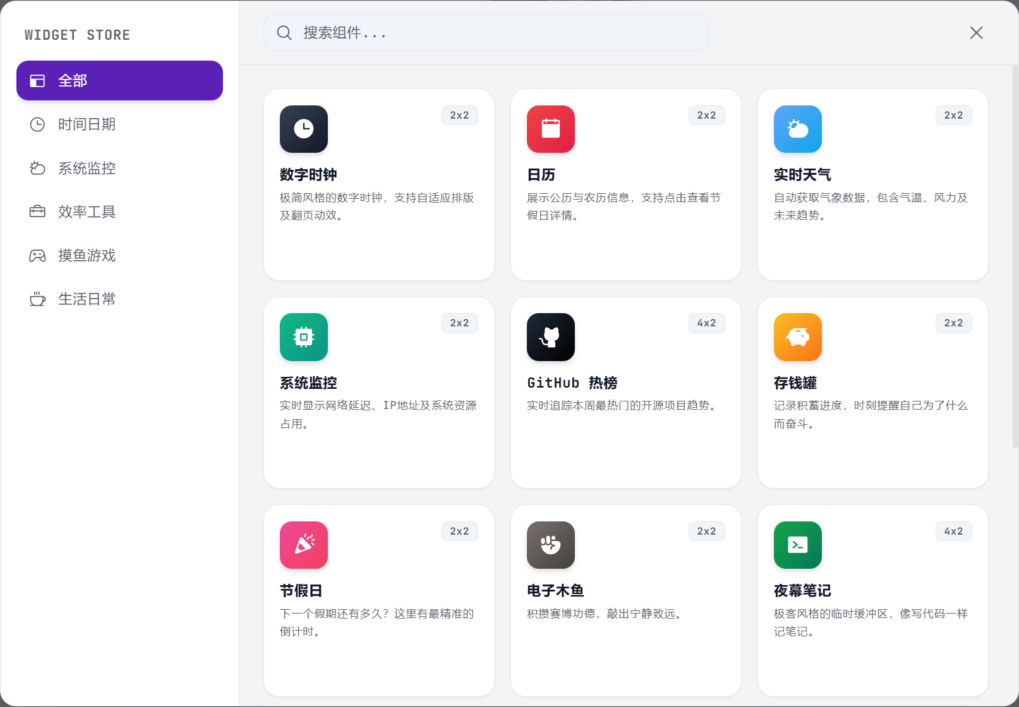Click the 数字时钟 clock widget icon
Image resolution: width=1019 pixels, height=707 pixels.
pyautogui.click(x=304, y=129)
